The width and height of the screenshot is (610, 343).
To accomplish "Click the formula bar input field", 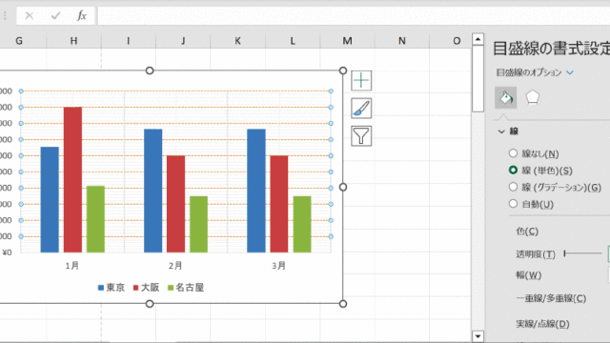I will (x=354, y=16).
